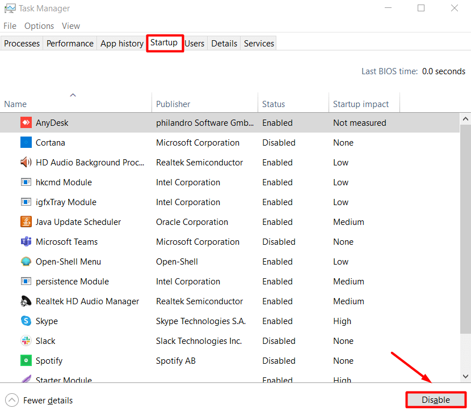Image resolution: width=471 pixels, height=417 pixels.
Task: Select the Realtek HD Audio Manager name
Action: tap(87, 301)
